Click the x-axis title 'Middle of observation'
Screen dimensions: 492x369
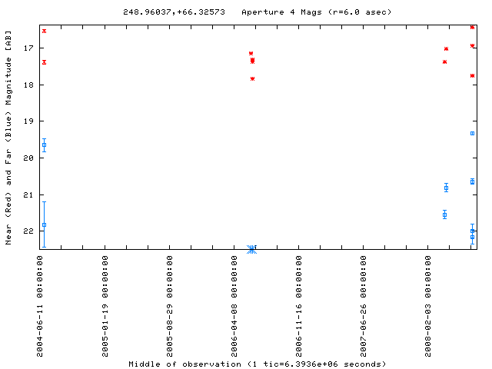(x=184, y=364)
